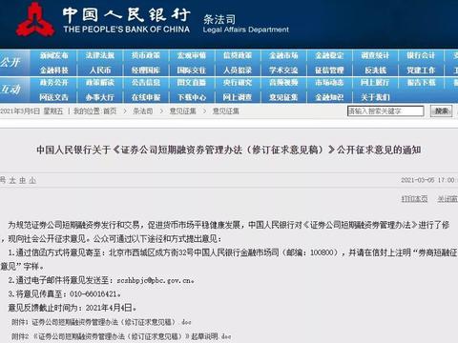Viewport: 458px width, 343px height.
Task: Open 信贷政策 navigation link
Action: click(238, 55)
